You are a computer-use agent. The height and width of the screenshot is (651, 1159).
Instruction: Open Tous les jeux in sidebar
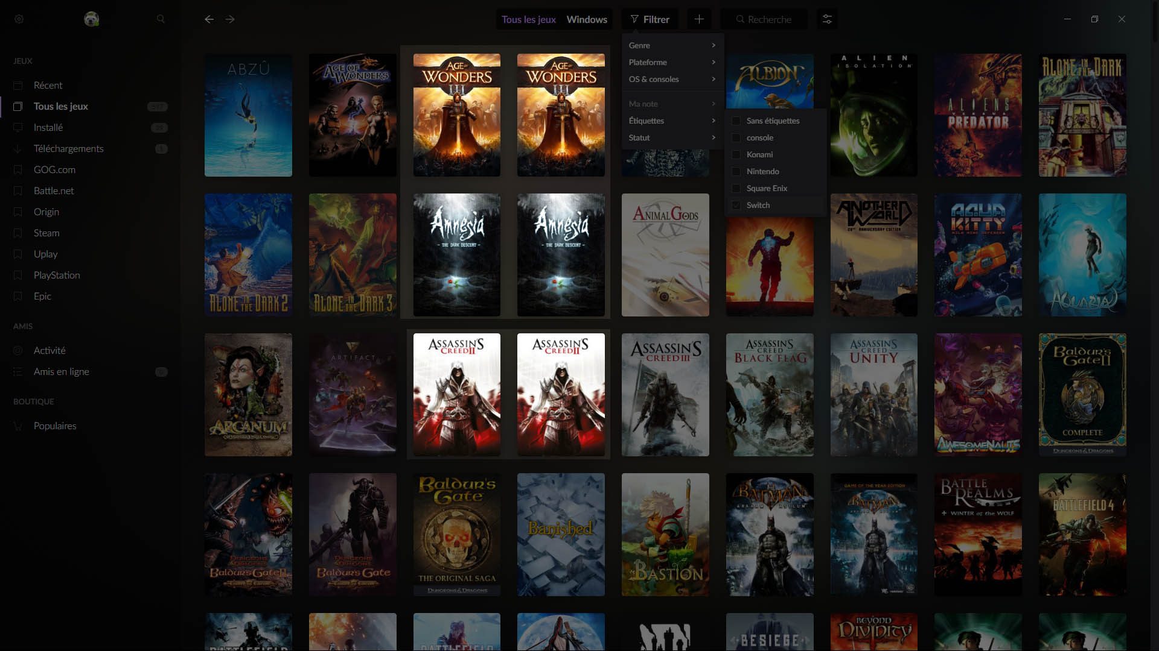91,107
